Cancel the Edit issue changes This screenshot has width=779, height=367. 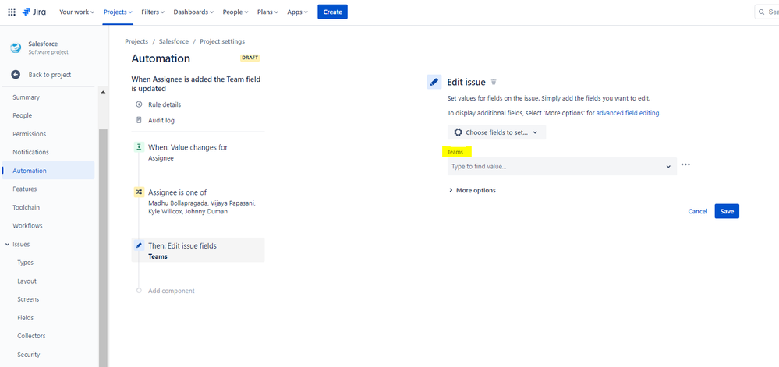698,211
